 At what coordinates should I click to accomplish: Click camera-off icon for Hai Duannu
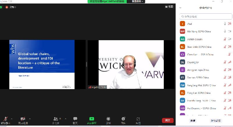230,108
